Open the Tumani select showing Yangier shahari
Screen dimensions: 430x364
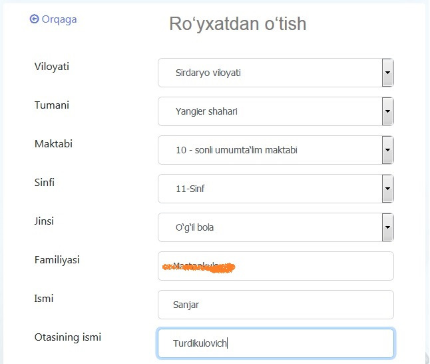pos(270,111)
